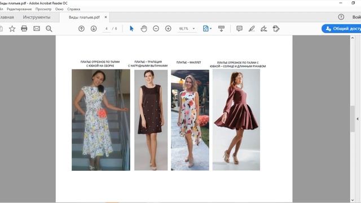Zoom in with the plus circle icon
Image resolution: width=361 pixels, height=203 pixels.
168,29
